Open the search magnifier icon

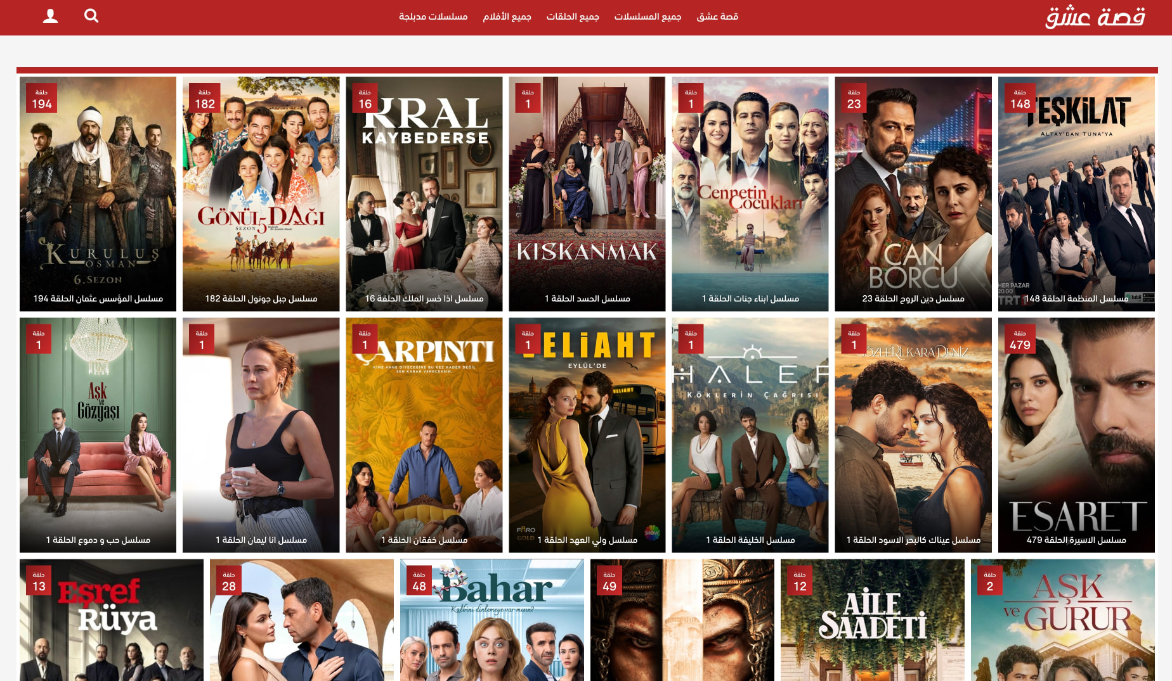[91, 16]
